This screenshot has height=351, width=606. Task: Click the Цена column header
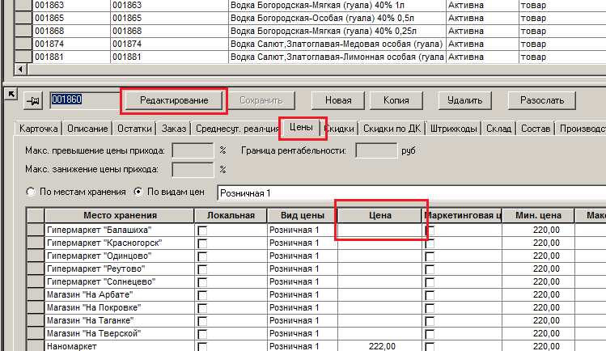tap(380, 215)
